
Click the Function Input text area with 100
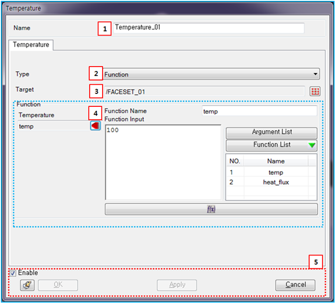[x=163, y=163]
